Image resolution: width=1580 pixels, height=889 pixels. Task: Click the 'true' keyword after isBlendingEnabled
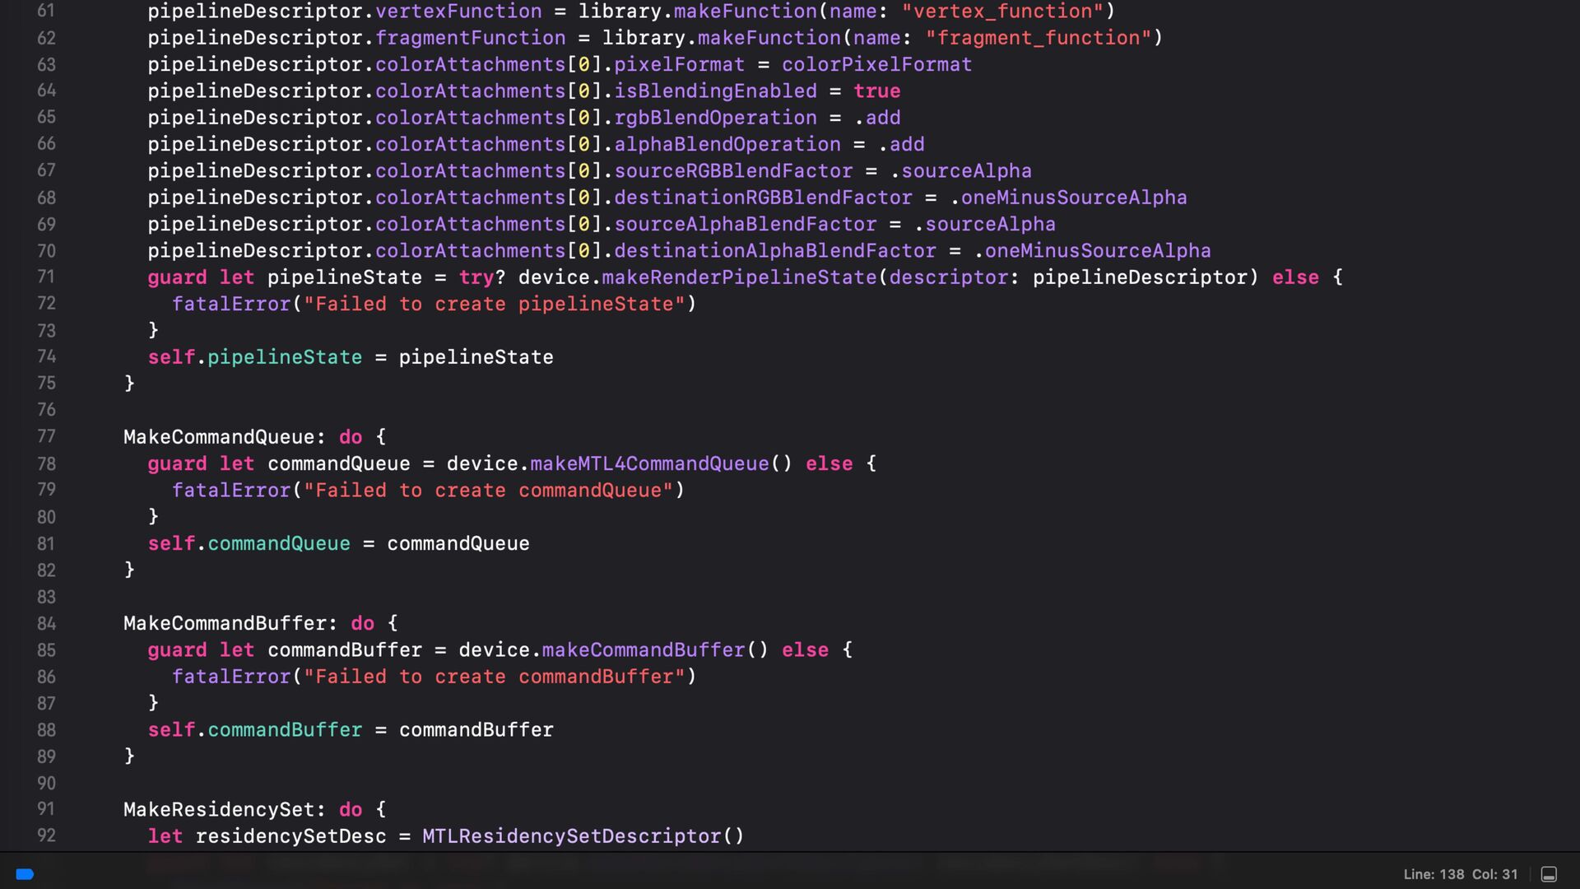tap(876, 91)
